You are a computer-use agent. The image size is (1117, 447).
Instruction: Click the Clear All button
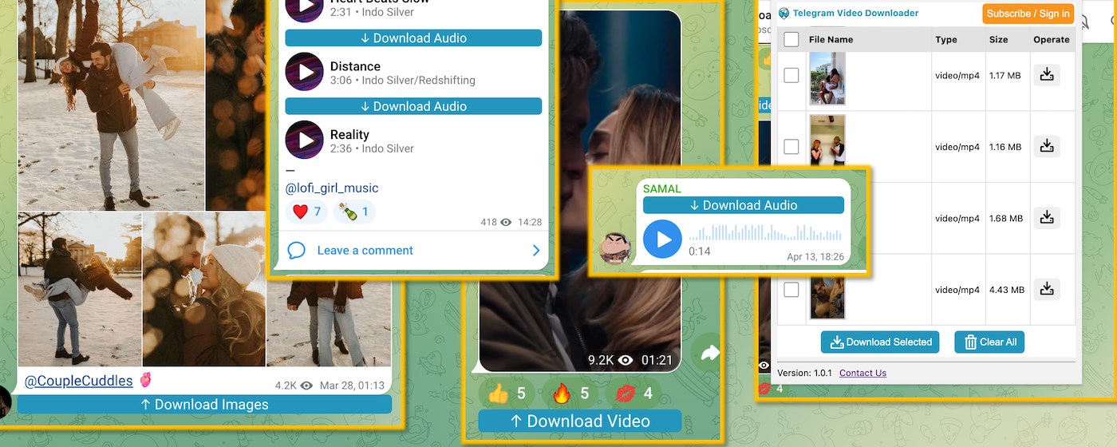point(989,342)
